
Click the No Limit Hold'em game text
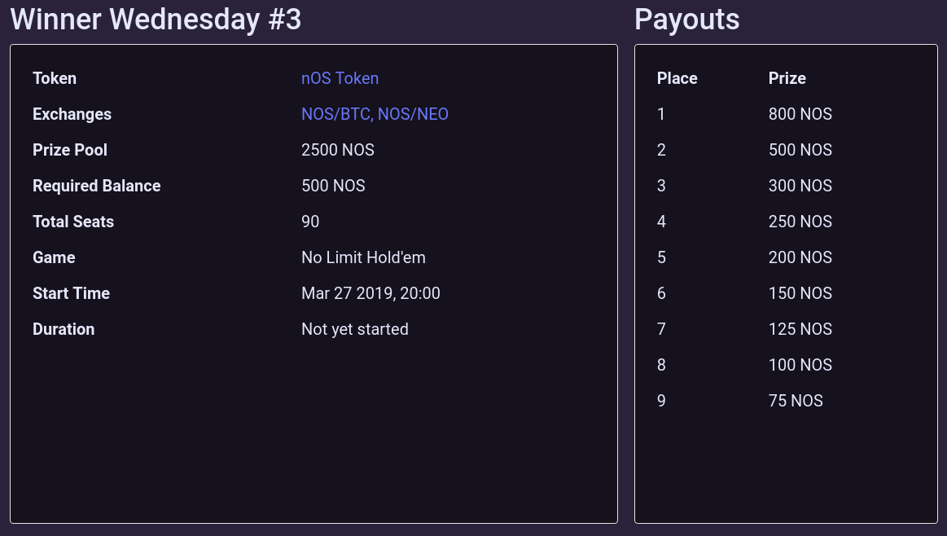click(363, 257)
